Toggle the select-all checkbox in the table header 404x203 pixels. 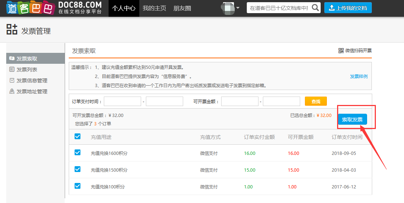point(77,136)
